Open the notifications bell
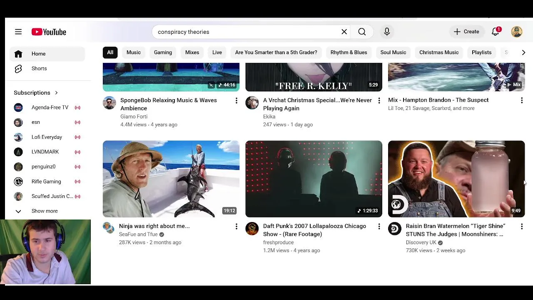This screenshot has width=533, height=300. pos(496,32)
